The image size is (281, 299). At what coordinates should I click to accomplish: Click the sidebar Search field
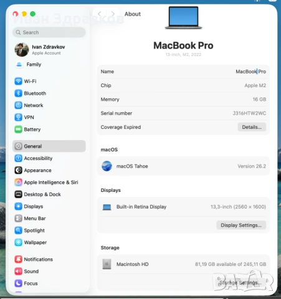[49, 32]
